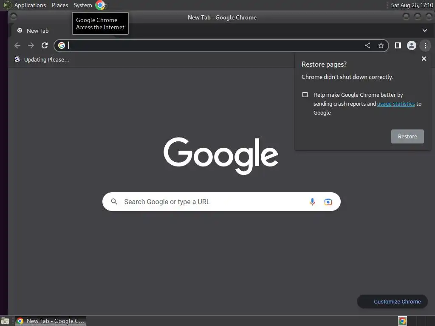
Task: Click the Google icon in the address bar
Action: coord(62,45)
